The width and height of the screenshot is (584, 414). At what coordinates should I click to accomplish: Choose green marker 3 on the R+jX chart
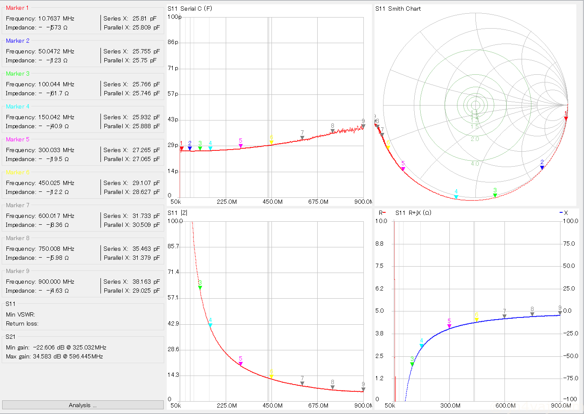point(412,364)
